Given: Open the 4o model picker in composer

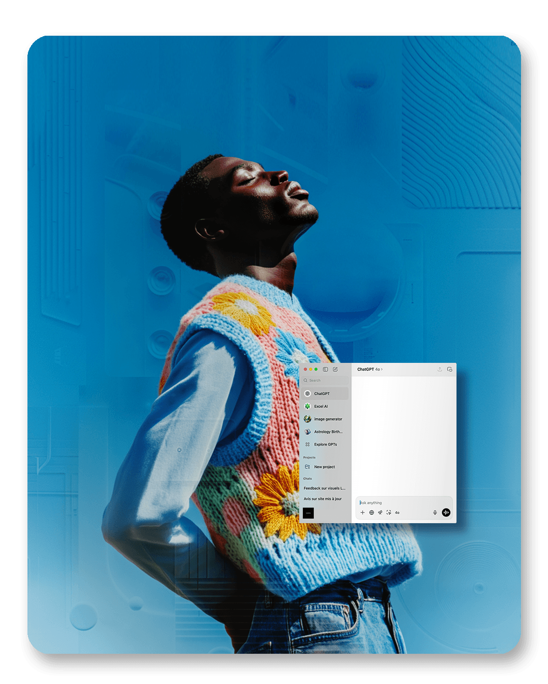Looking at the screenshot, I should tap(397, 513).
